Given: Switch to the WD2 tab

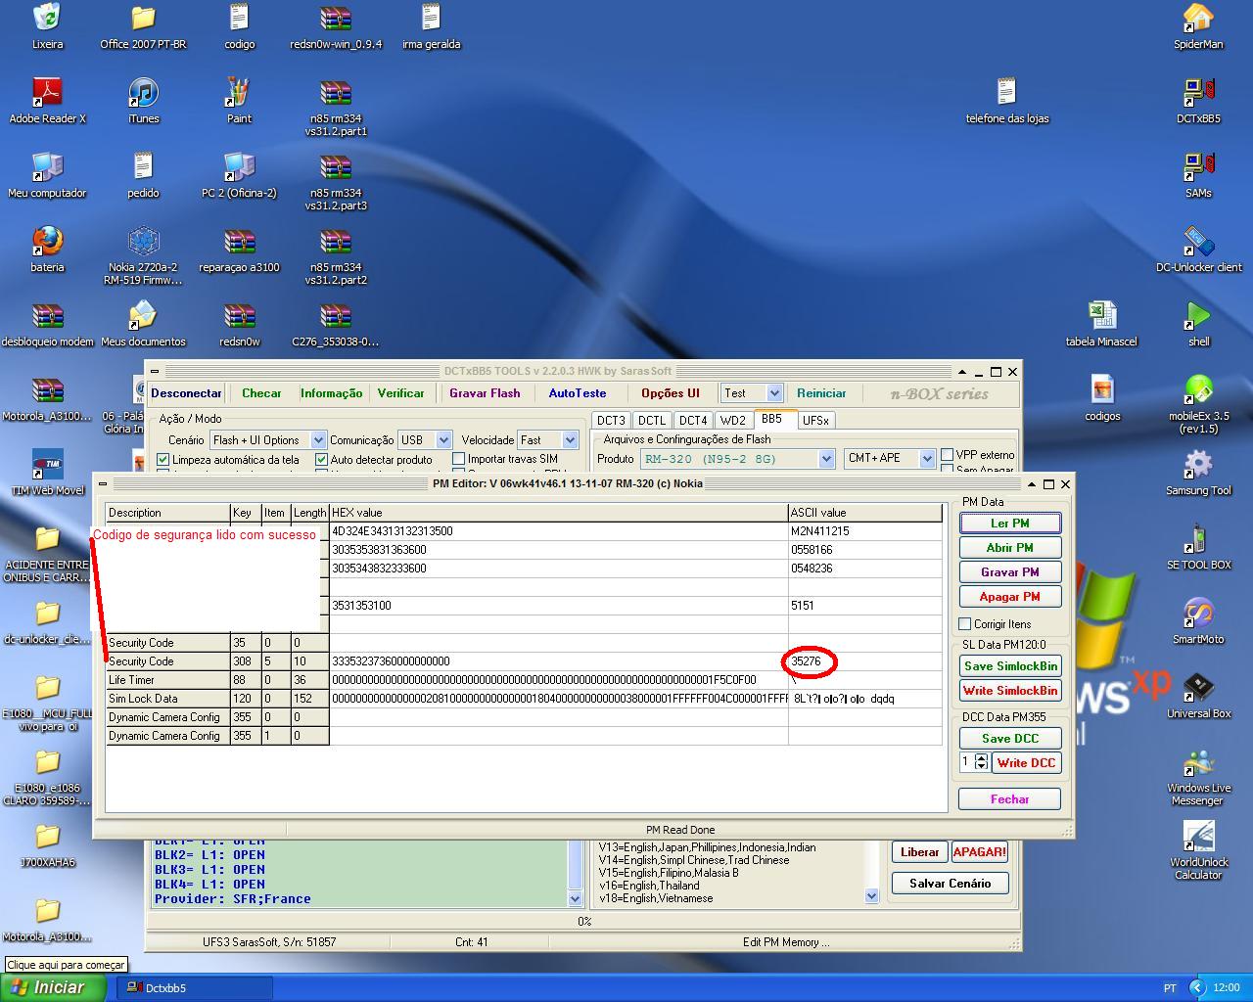Looking at the screenshot, I should (x=733, y=421).
